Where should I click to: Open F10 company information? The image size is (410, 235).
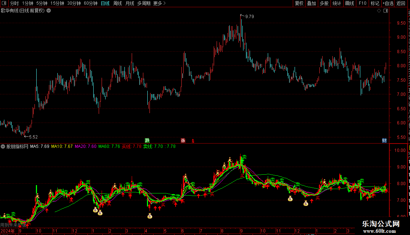click(362, 3)
